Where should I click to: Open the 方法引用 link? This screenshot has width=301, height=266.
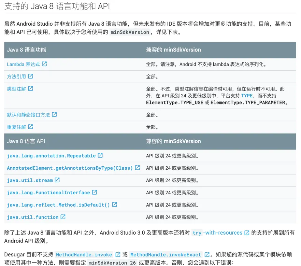click(16, 76)
